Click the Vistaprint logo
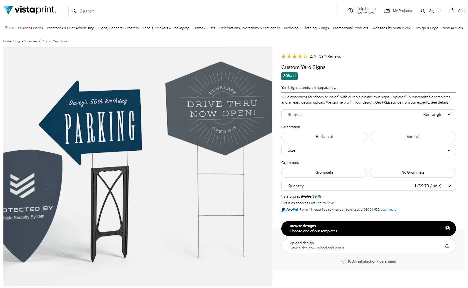The width and height of the screenshot is (468, 288). [x=30, y=10]
